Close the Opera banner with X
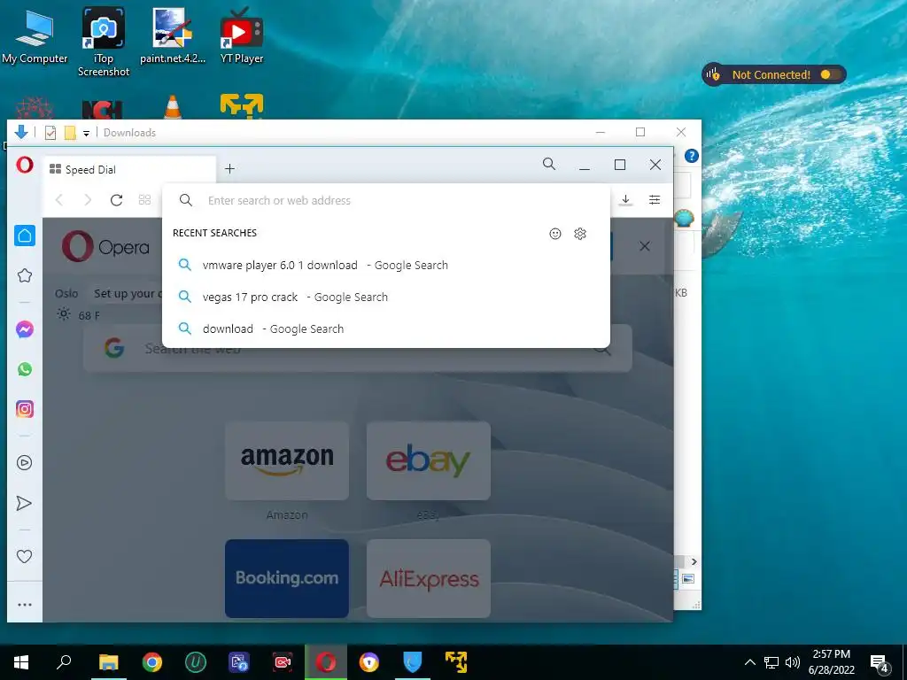This screenshot has height=680, width=907. click(x=645, y=246)
